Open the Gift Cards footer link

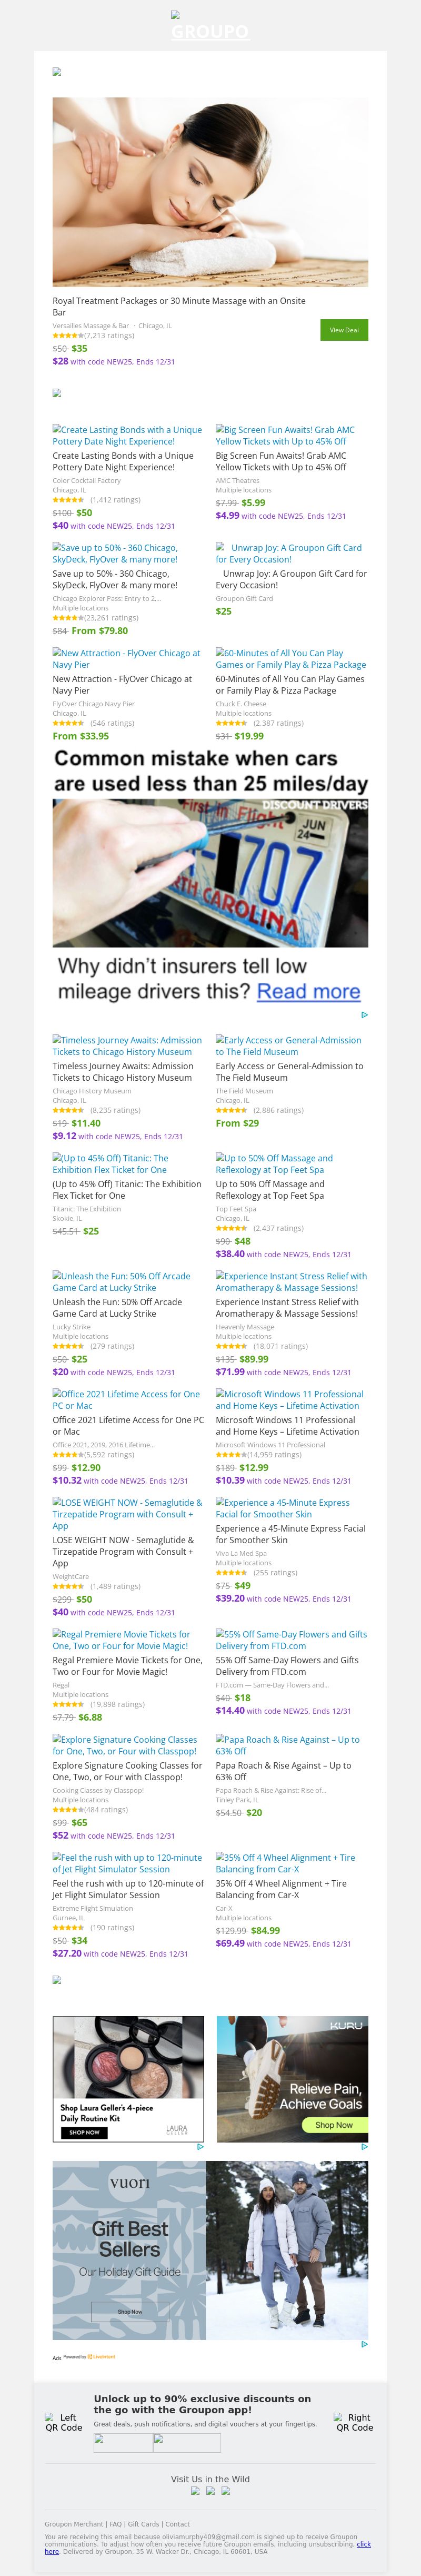coord(144,2525)
